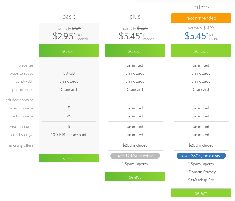Click '1 SpamExperts' in the plus plan
The height and width of the screenshot is (201, 235).
[x=135, y=164]
